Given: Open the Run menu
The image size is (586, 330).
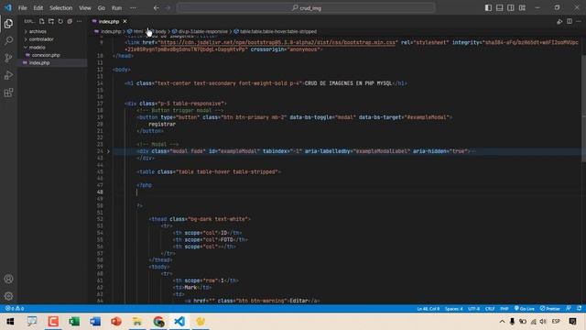Looking at the screenshot, I should pyautogui.click(x=116, y=8).
